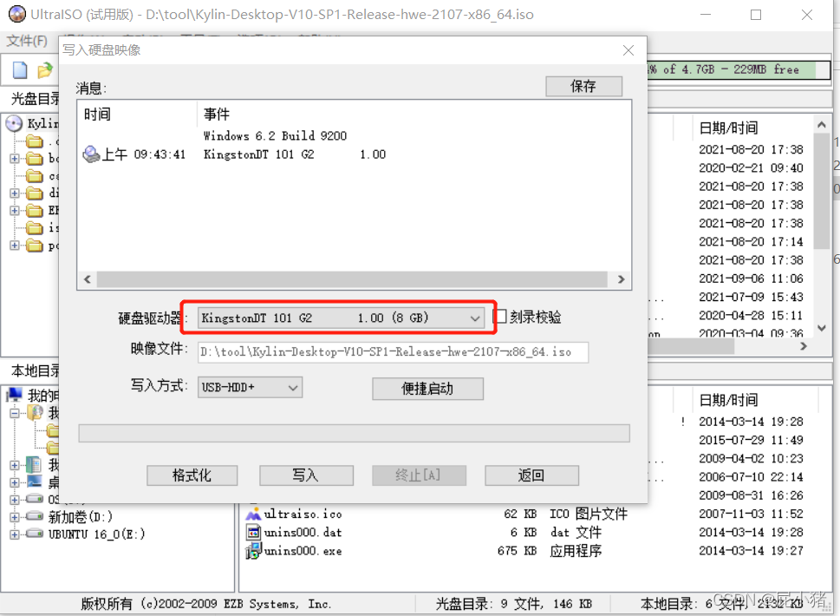Image resolution: width=840 pixels, height=616 pixels.
Task: Click scroll up arrow of disc file list
Action: point(821,125)
